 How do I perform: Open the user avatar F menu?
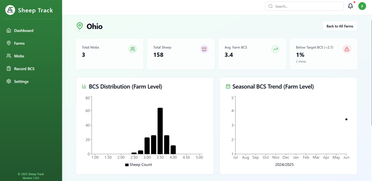pyautogui.click(x=362, y=6)
